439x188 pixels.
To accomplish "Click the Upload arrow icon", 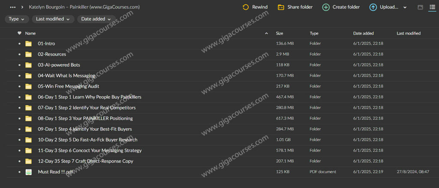I will click(373, 7).
